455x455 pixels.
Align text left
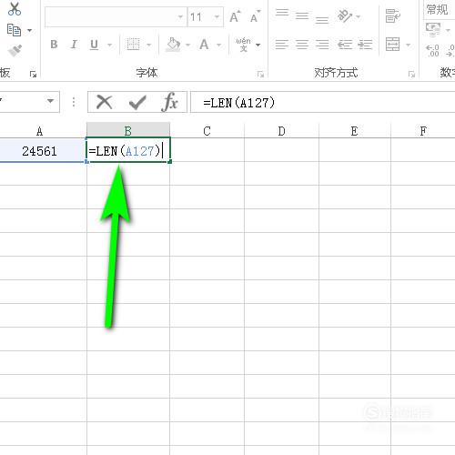(x=282, y=45)
